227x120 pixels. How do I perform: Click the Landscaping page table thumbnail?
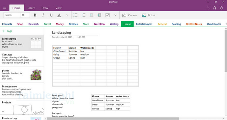pos(36,43)
